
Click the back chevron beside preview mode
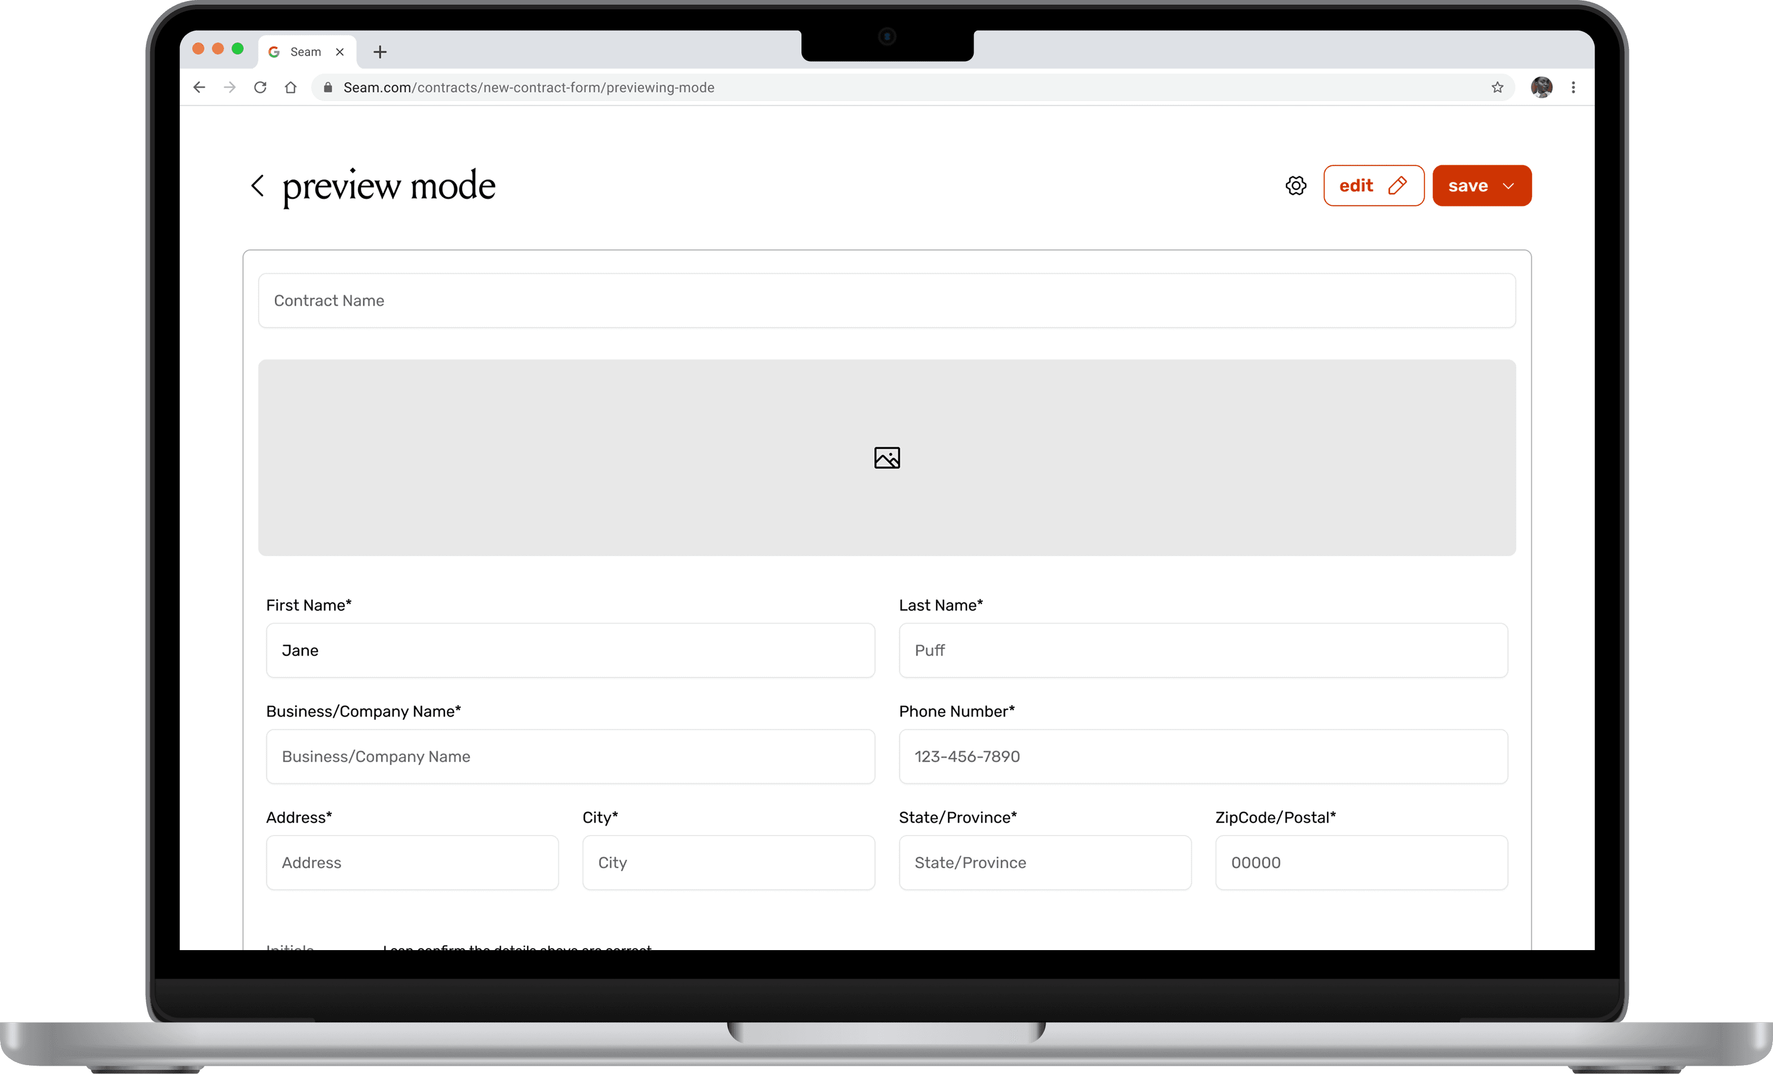(x=258, y=186)
